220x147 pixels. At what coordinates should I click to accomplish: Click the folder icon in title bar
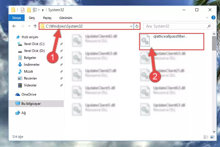pyautogui.click(x=13, y=10)
